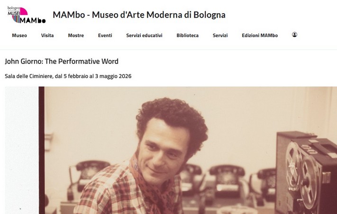Open the user account profile icon

[x=294, y=35]
